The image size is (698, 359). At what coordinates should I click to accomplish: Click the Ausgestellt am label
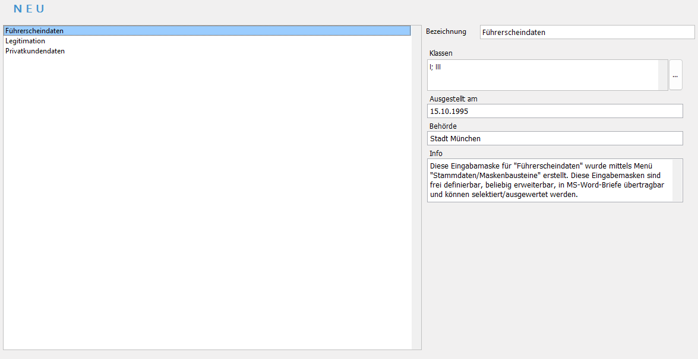(453, 99)
